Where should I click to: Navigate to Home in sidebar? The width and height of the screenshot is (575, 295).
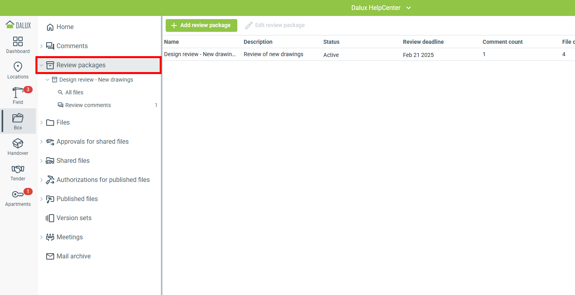65,27
